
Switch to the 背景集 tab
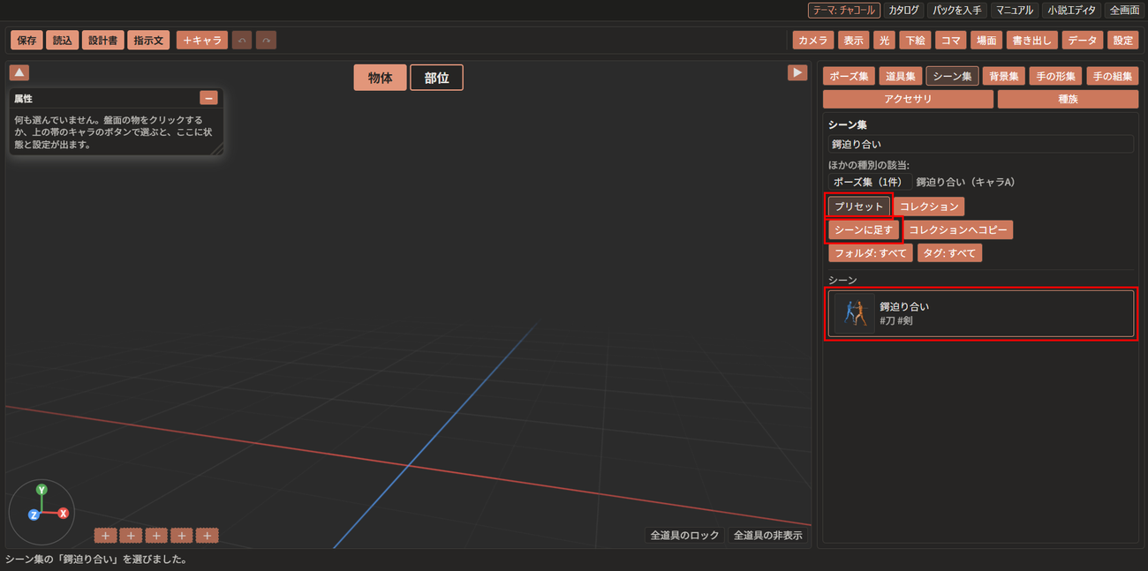1003,77
